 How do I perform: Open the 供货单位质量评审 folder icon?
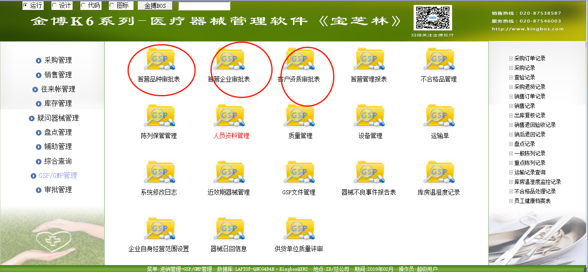pos(299,229)
